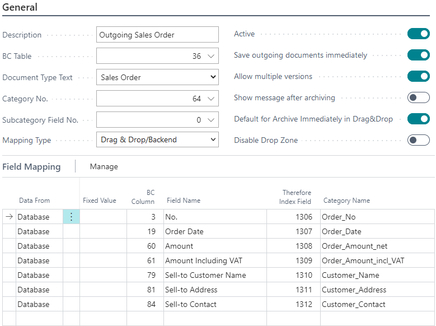Toggle the Active switch
Screen dimensions: 436x326
click(418, 34)
